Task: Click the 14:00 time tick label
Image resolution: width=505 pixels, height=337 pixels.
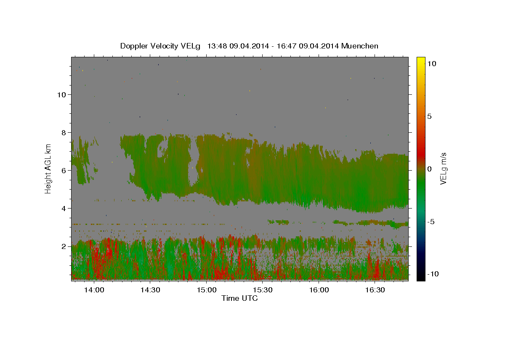Action: click(x=94, y=290)
